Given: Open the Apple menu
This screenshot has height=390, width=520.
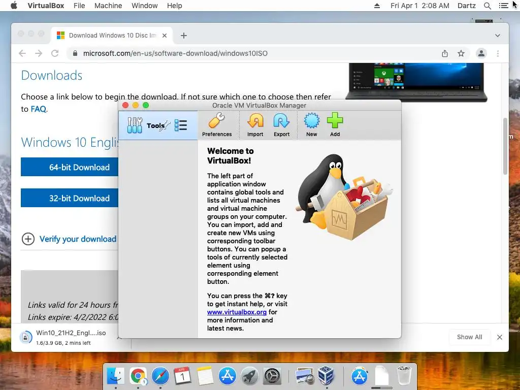Looking at the screenshot, I should tap(14, 6).
